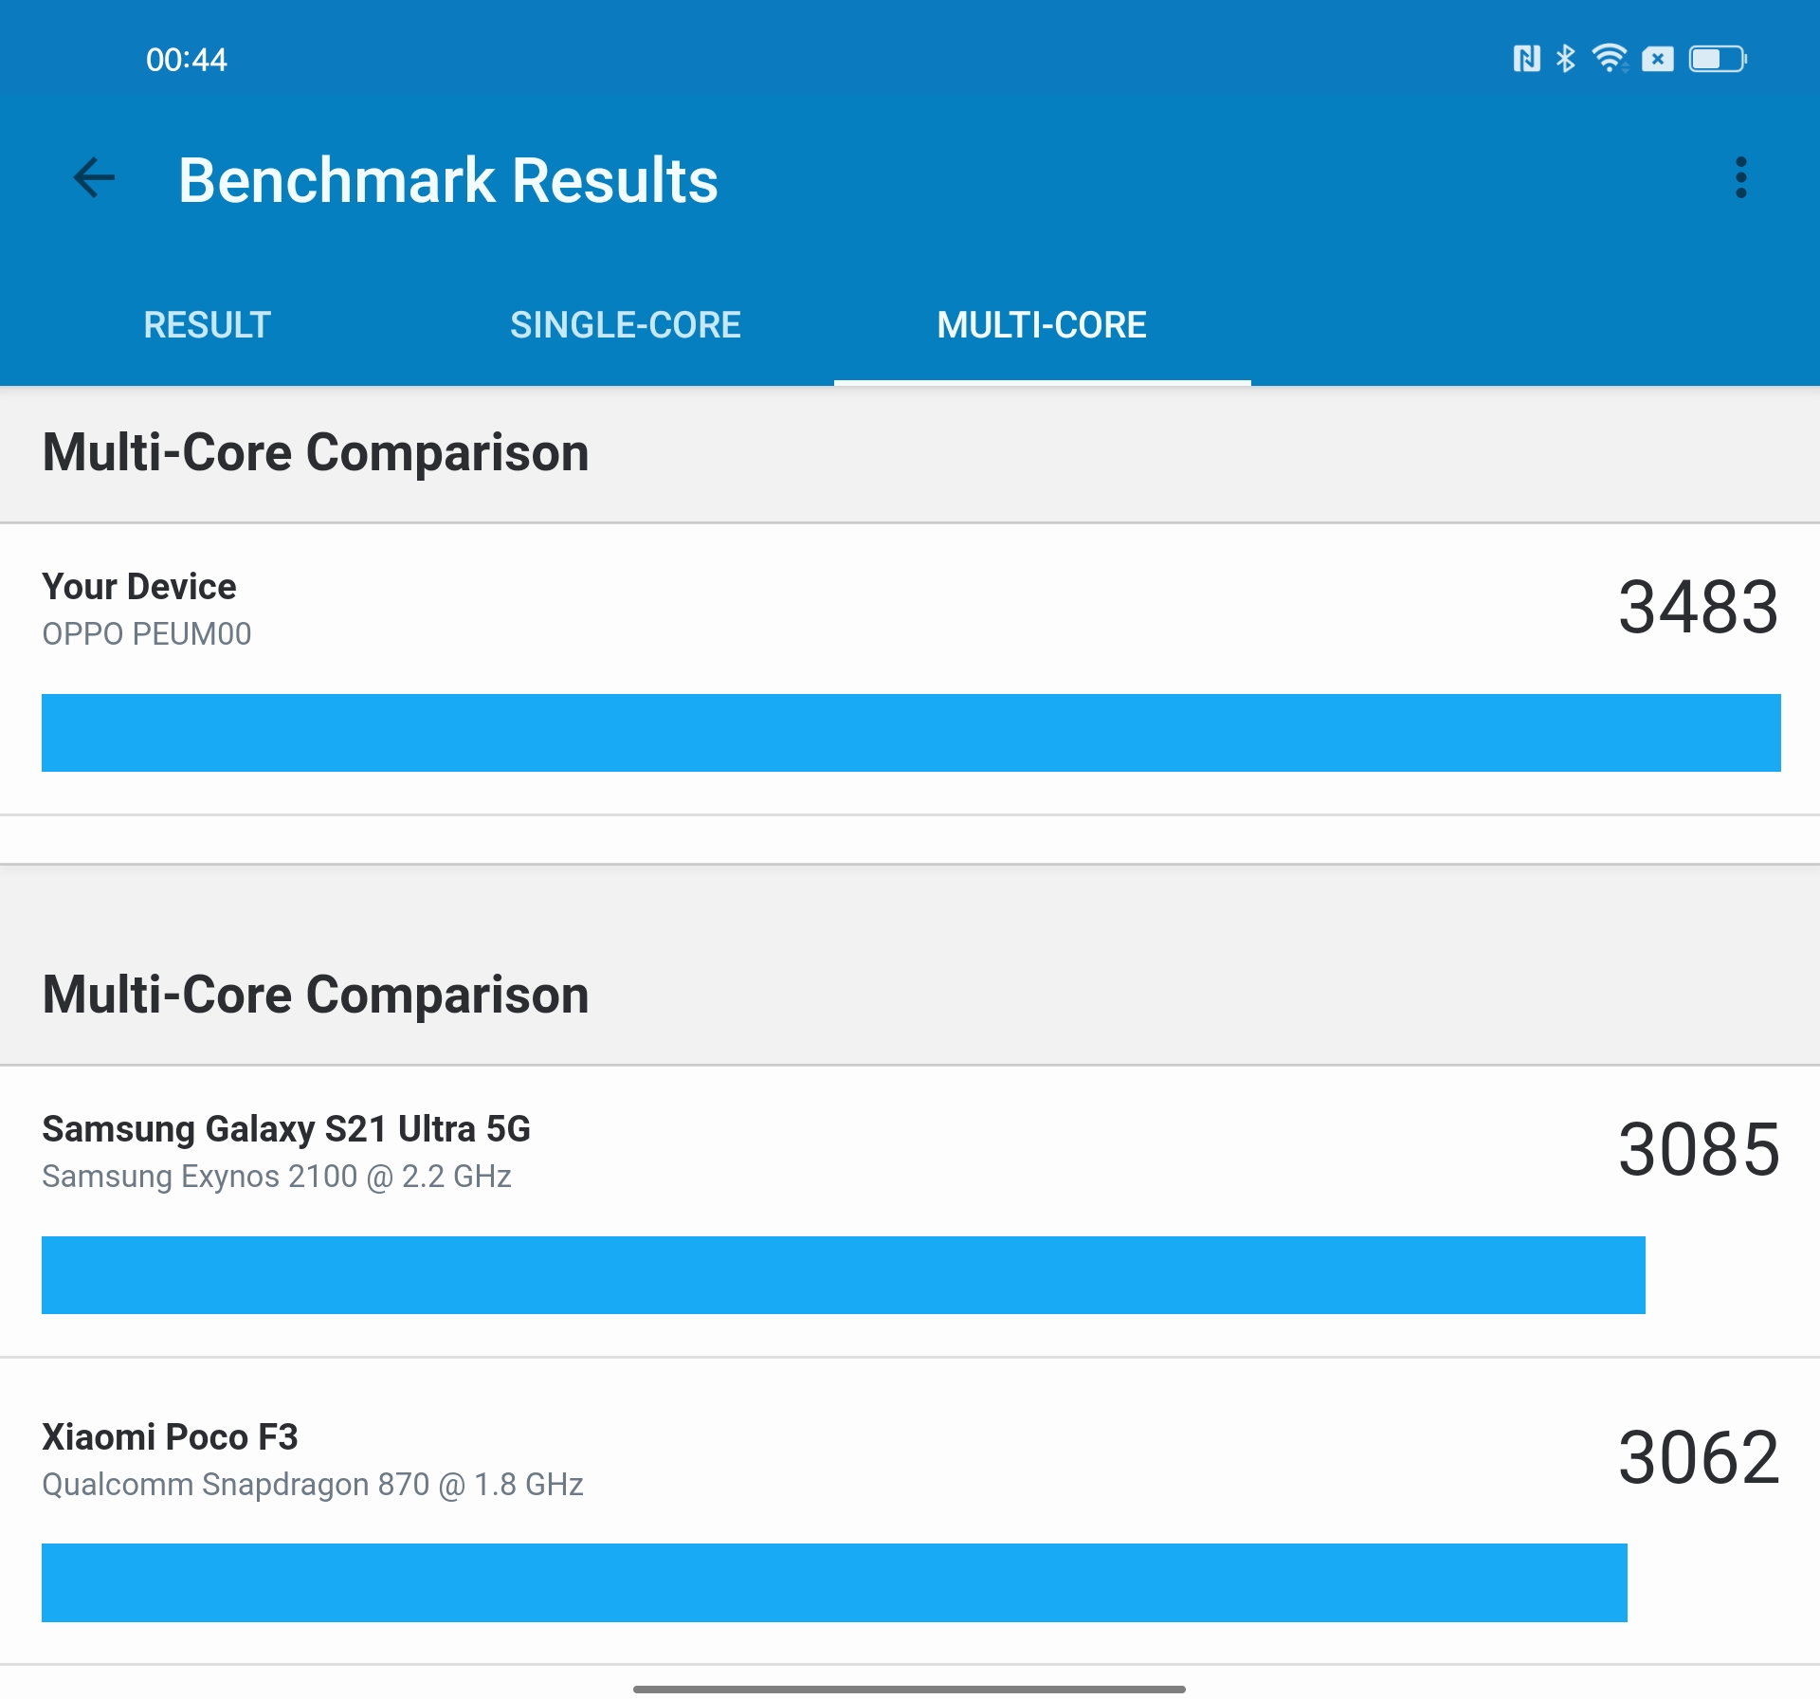The image size is (1820, 1699).
Task: Tap the battery indicator icon
Action: 1718,59
